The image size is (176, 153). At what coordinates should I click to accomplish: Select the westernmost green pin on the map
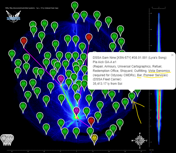(12, 55)
